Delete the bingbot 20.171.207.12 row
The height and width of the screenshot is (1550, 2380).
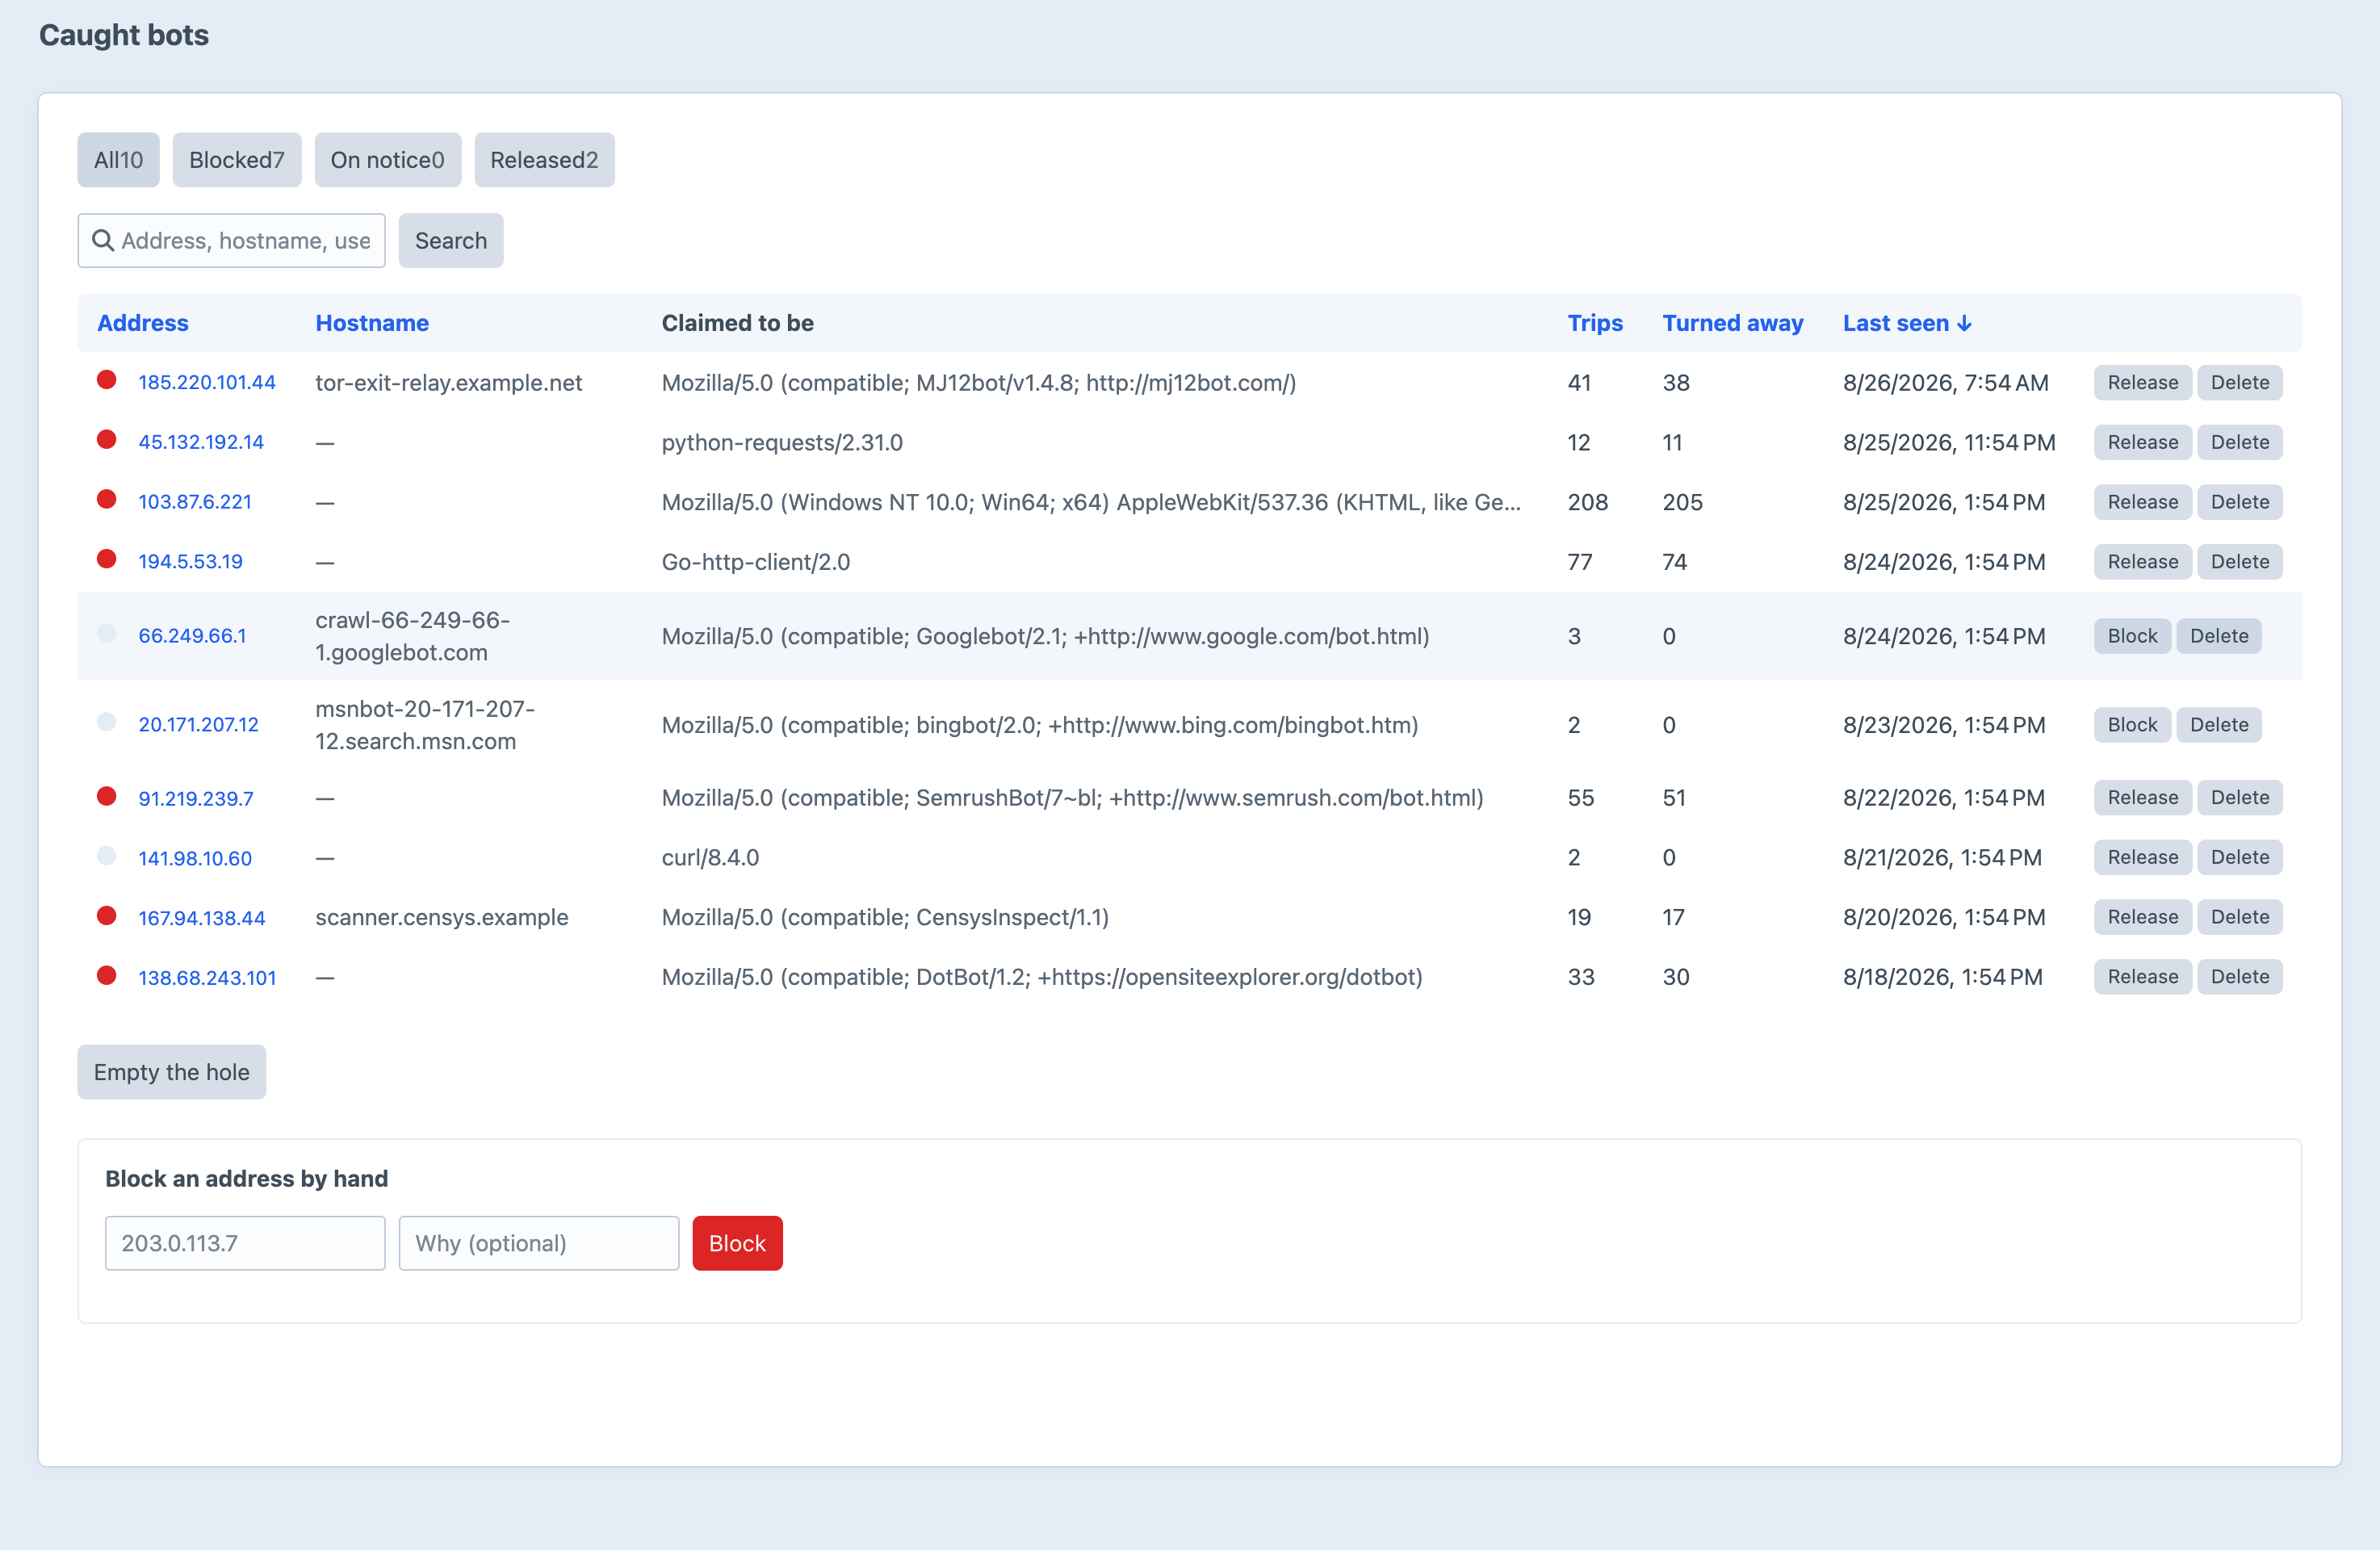(x=2219, y=725)
